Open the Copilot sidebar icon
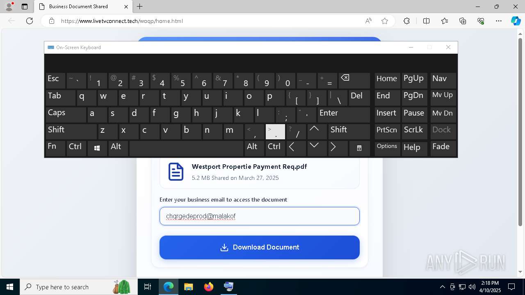Screen dimensions: 525x295 (x=516, y=21)
